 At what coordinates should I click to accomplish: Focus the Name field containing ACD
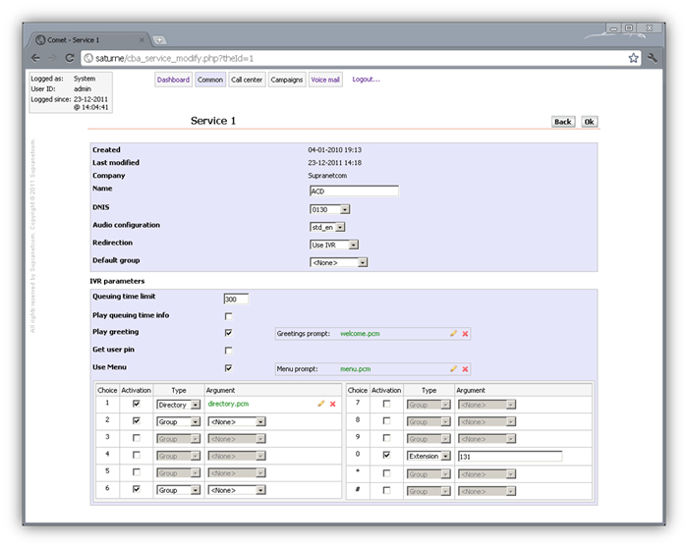point(354,192)
